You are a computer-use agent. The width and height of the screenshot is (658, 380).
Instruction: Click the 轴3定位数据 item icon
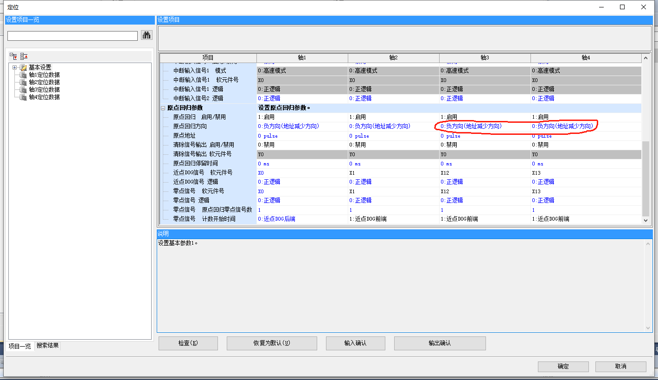pyautogui.click(x=23, y=90)
